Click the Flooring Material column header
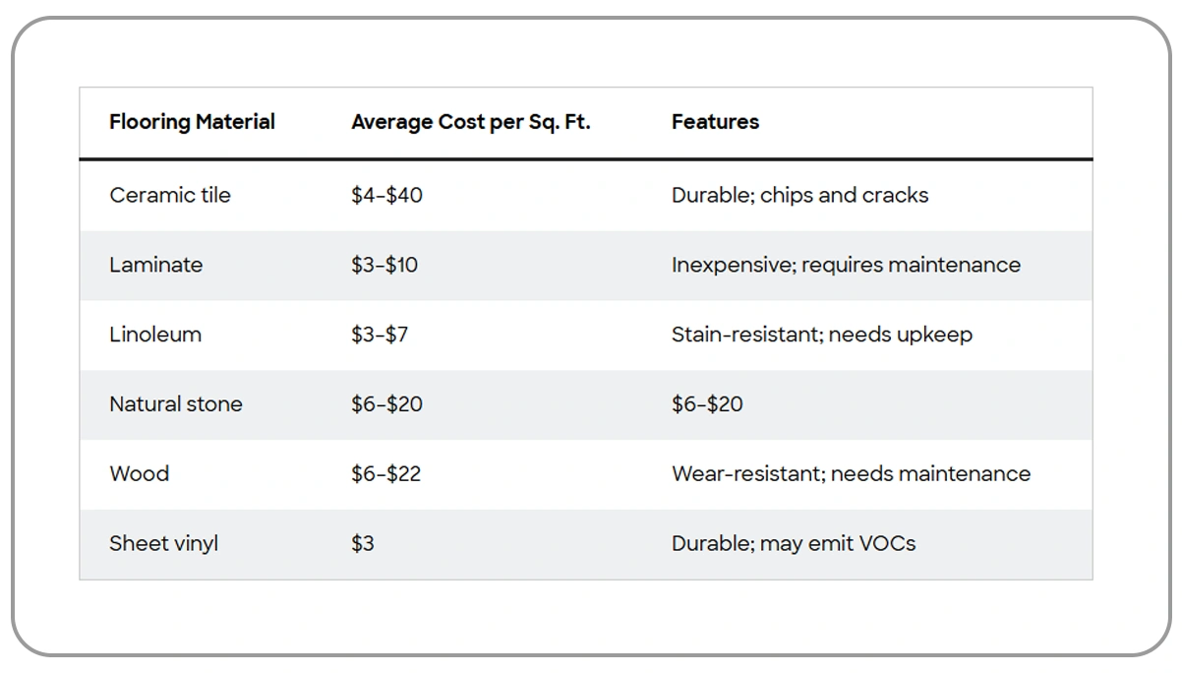Screen dimensions: 1182x673 coord(192,122)
